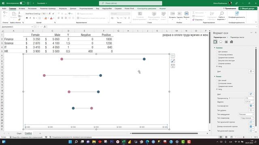Viewport: 259px width, 145px height.
Task: Select 'Gradient line' radio option
Action: point(217,86)
